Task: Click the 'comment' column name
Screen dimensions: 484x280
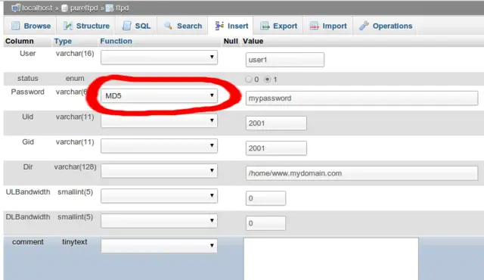Action: [x=28, y=242]
